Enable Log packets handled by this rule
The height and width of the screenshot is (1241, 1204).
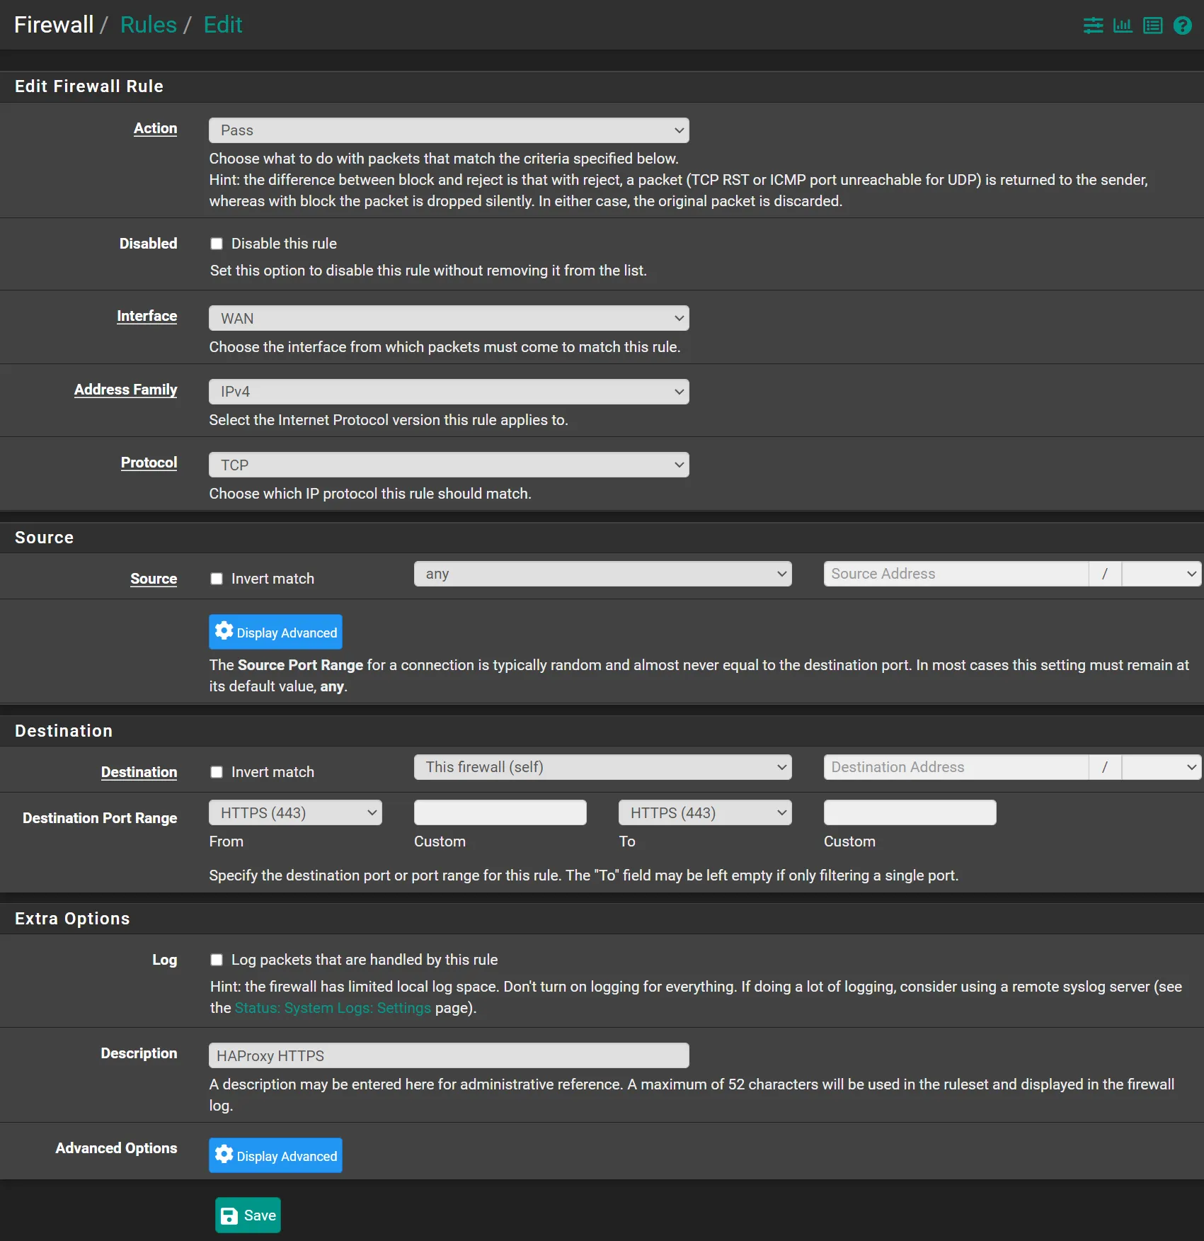coord(217,960)
